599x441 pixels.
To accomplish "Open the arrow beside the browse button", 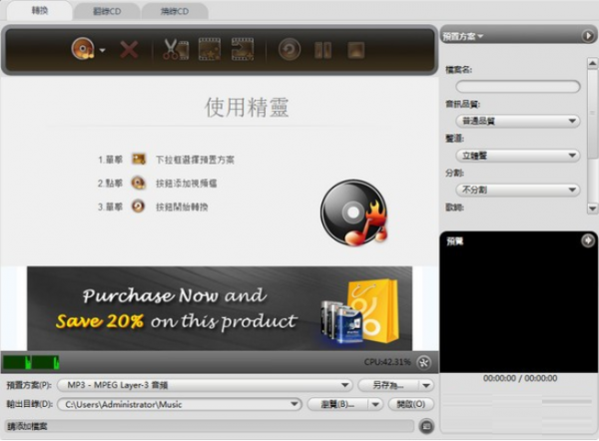I will 375,404.
